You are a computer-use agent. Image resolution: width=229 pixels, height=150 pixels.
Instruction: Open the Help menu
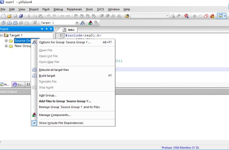pyautogui.click(x=127, y=10)
